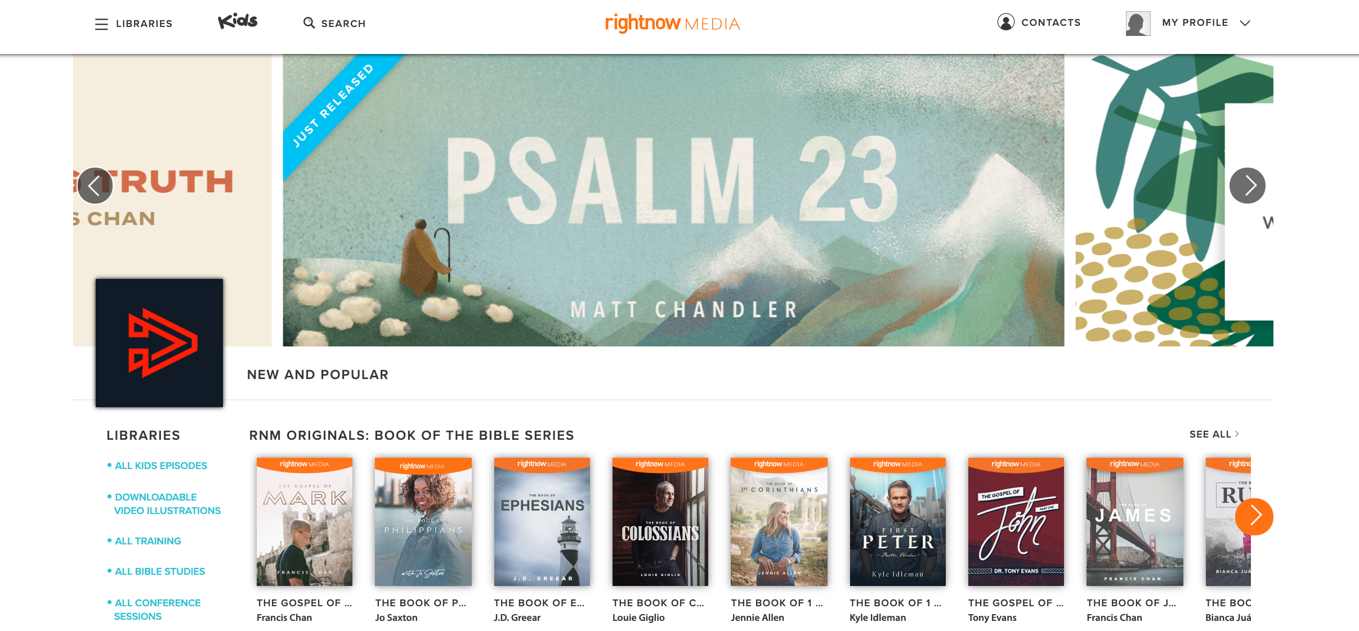Open the Colossians series by Louie Giglio
Image resolution: width=1359 pixels, height=631 pixels.
[x=660, y=522]
